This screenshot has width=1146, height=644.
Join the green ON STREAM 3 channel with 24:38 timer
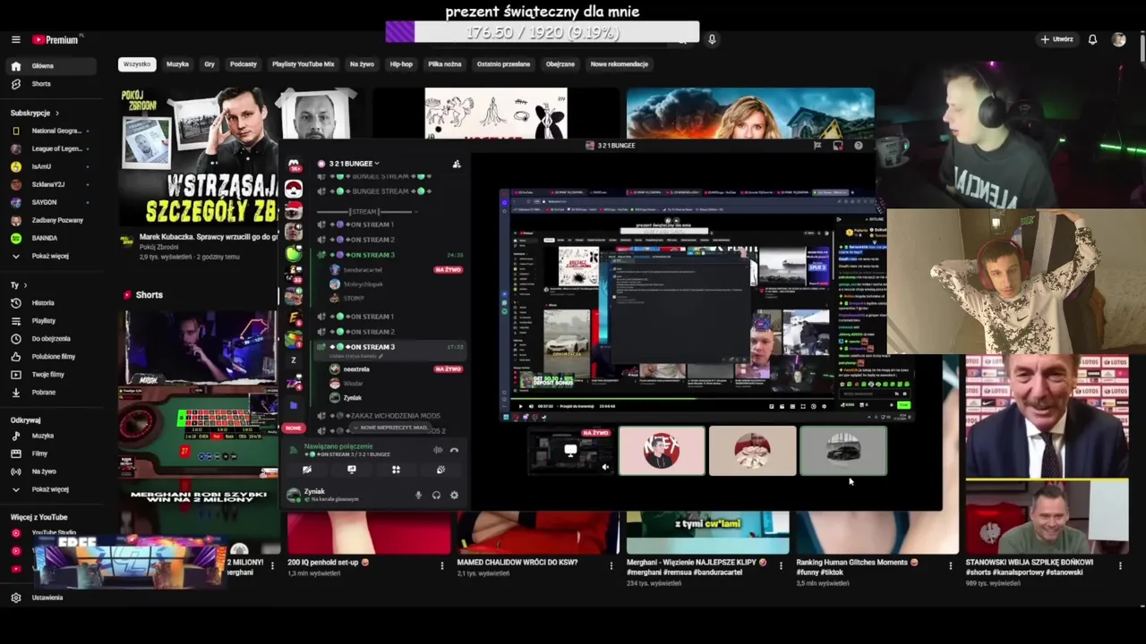click(x=391, y=255)
